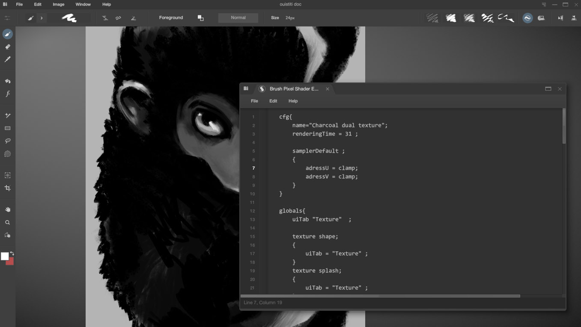Click the 'globals{' code line
Image resolution: width=581 pixels, height=327 pixels.
pos(292,211)
